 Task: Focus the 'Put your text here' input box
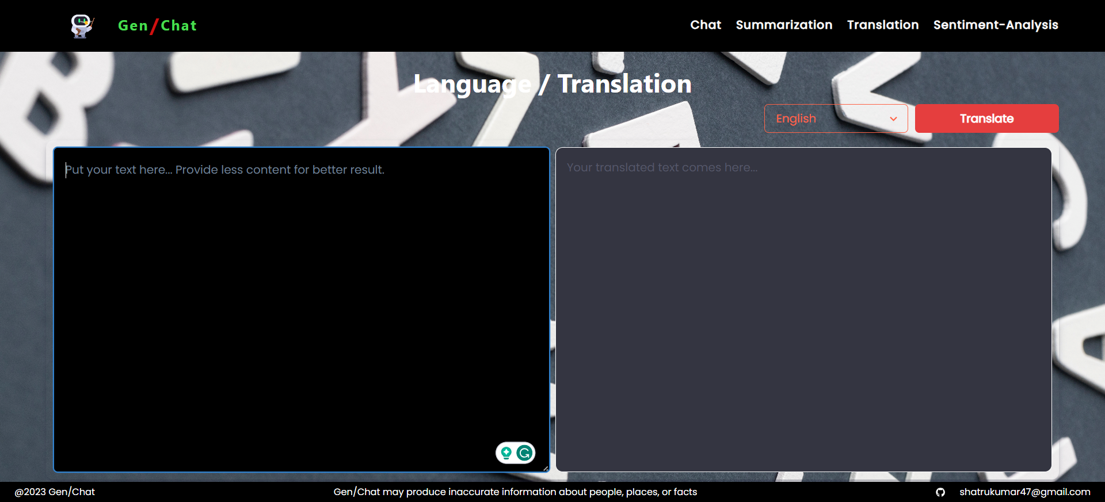click(301, 288)
